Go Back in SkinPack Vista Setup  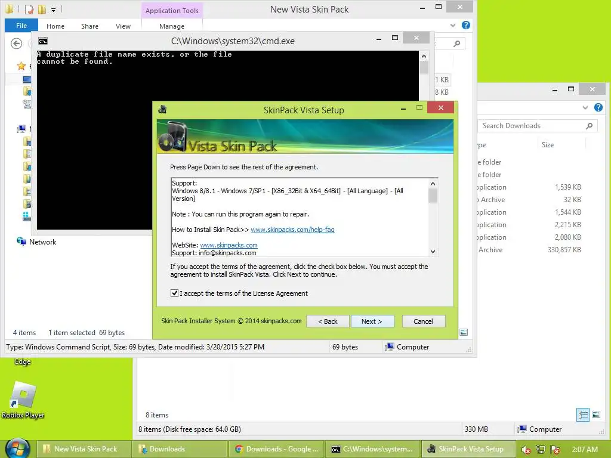point(328,321)
